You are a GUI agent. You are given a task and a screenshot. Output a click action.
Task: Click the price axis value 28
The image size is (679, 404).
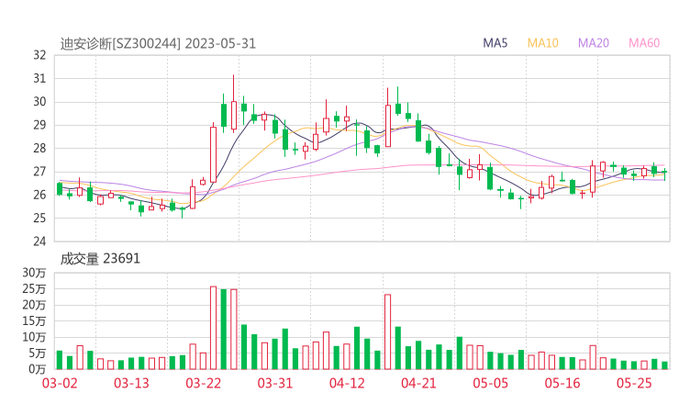[39, 148]
